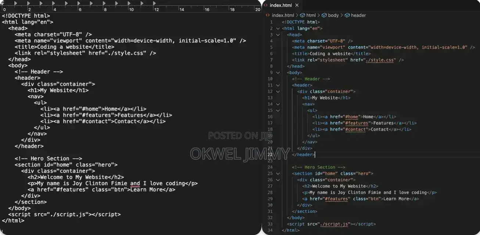The width and height of the screenshot is (480, 235).
Task: Click the closing </html> line in the left editor
Action: 13,221
